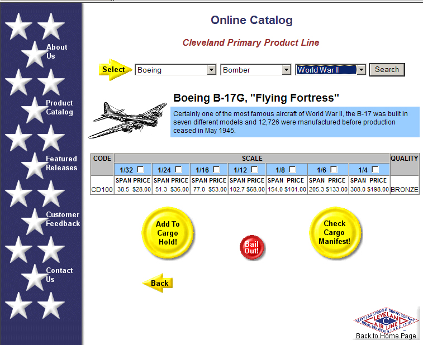Click the yellow Back arrow

158,283
